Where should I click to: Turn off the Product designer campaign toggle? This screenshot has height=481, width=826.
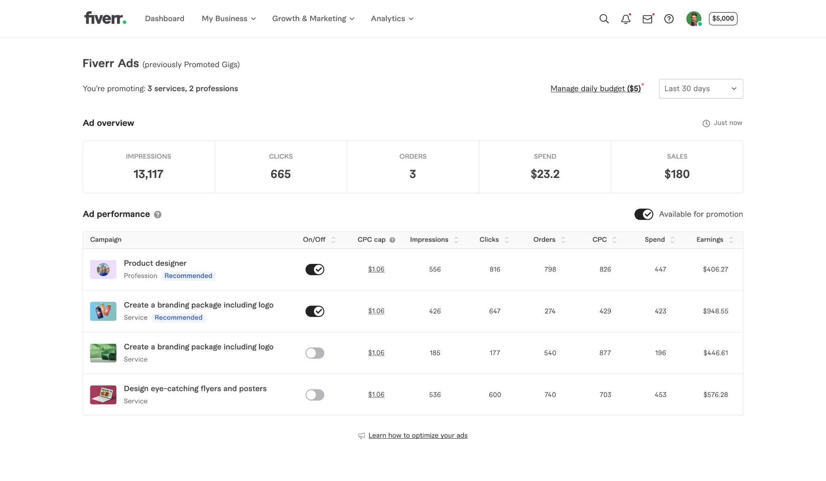[315, 270]
